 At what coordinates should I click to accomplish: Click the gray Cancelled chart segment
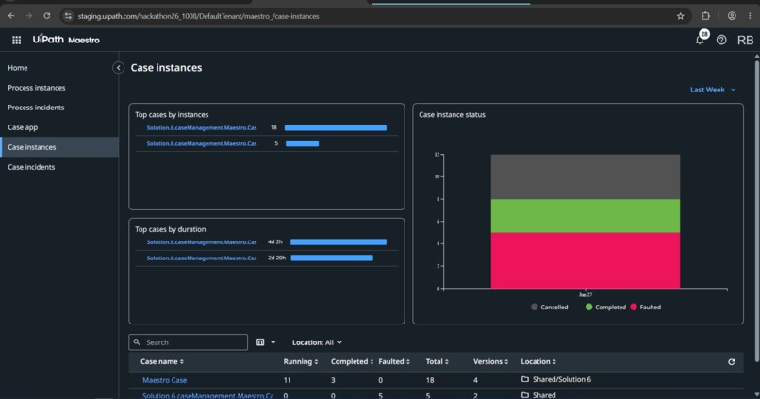(585, 177)
